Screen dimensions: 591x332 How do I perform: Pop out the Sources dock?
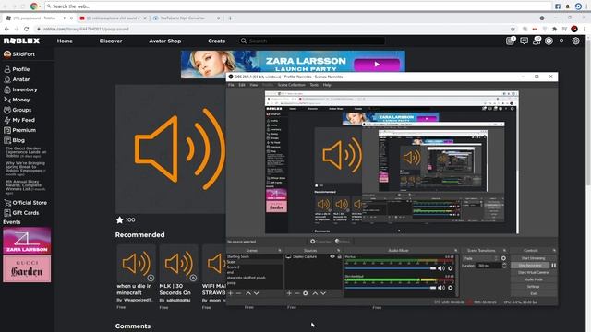coord(338,250)
